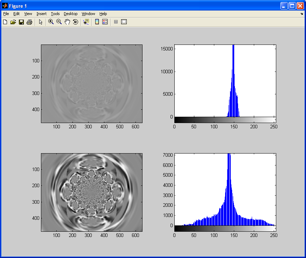
Task: Activate the Zoom In magnifier tool
Action: click(x=51, y=22)
